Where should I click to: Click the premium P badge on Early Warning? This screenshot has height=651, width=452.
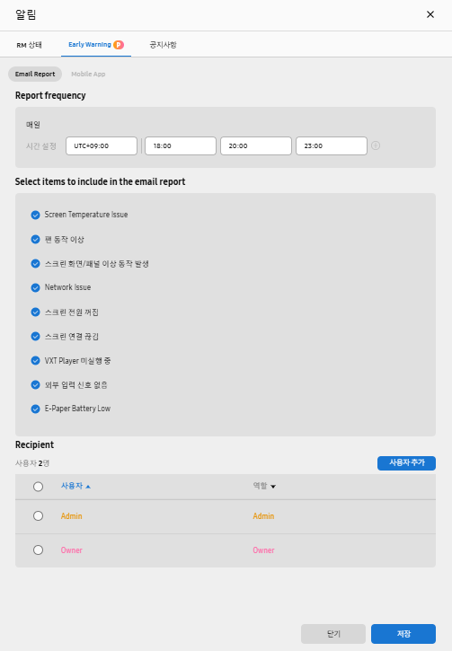click(119, 44)
